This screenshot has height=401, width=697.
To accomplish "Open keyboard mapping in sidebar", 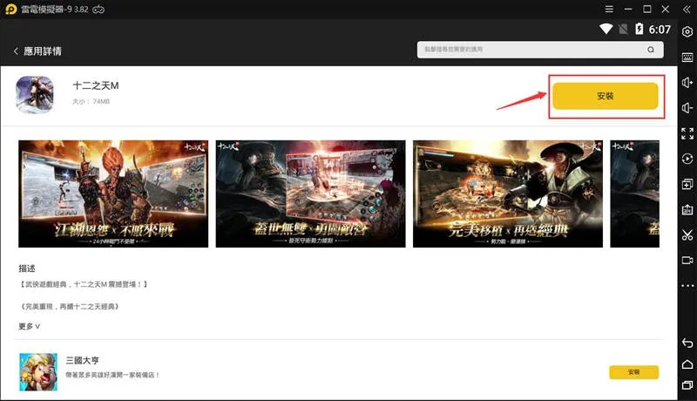I will 687,58.
